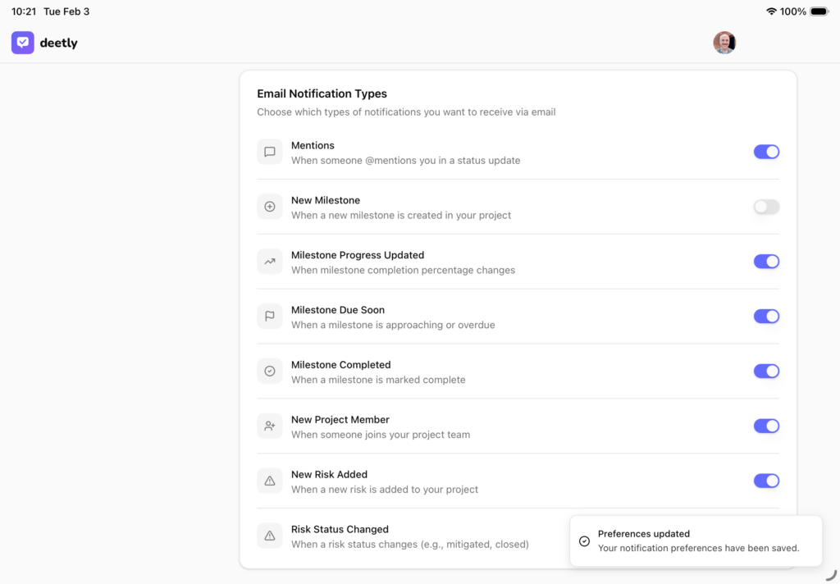Click the Milestone Due Soon flag icon
The image size is (840, 584).
point(269,316)
